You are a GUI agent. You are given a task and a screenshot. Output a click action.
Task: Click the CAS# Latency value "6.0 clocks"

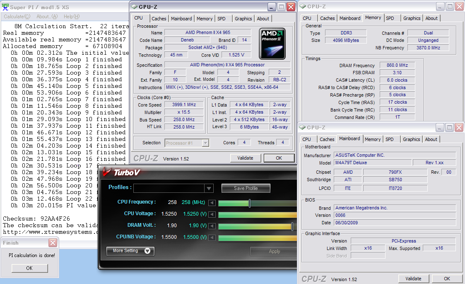click(x=398, y=80)
